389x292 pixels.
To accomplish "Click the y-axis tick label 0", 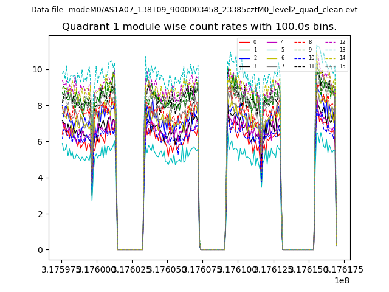I will coord(40,250).
